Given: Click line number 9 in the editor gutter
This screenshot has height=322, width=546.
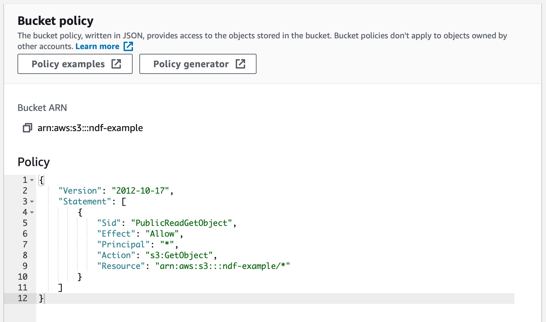Looking at the screenshot, I should coord(25,266).
